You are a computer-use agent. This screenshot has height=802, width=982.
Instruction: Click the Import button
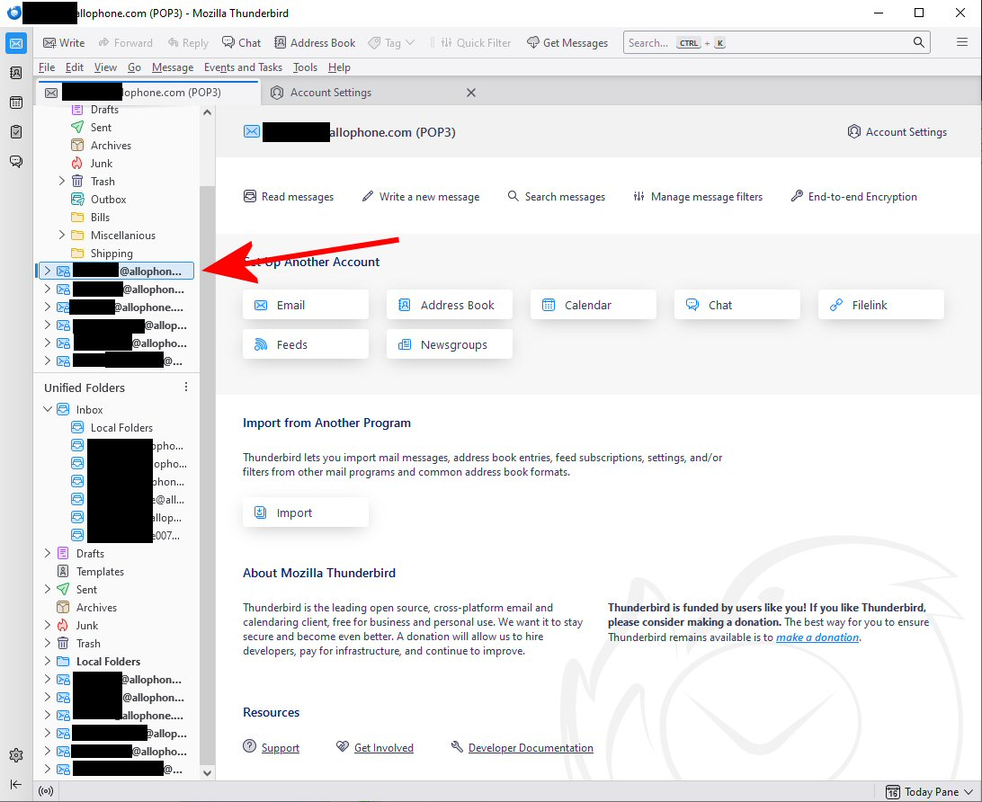tap(306, 512)
